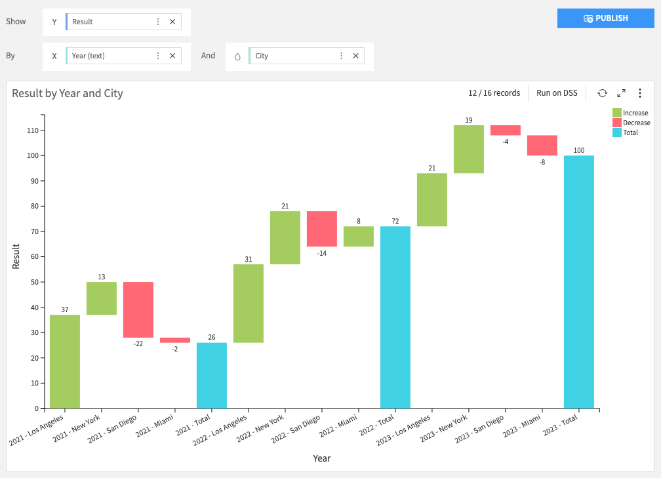The height and width of the screenshot is (478, 661).
Task: Open options menu for the Result field
Action: tap(158, 22)
